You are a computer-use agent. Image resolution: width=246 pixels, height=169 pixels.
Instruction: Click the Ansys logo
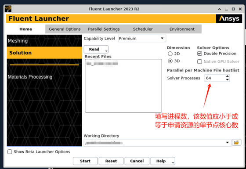click(x=229, y=18)
